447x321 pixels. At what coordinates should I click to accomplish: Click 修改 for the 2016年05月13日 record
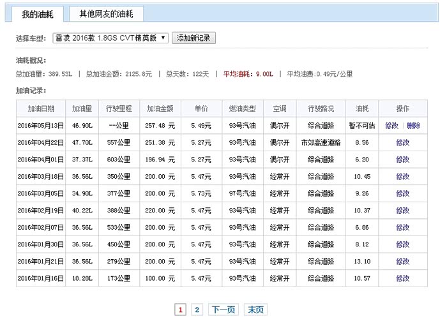(391, 126)
